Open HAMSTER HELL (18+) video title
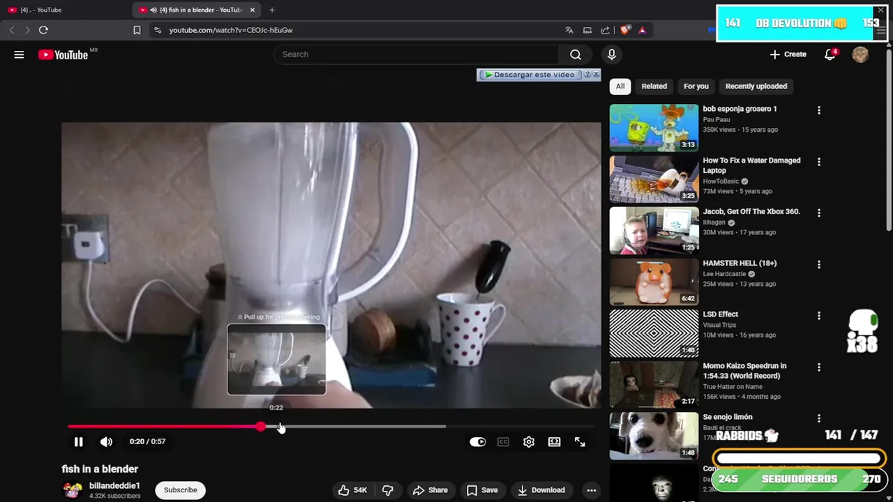 [740, 263]
